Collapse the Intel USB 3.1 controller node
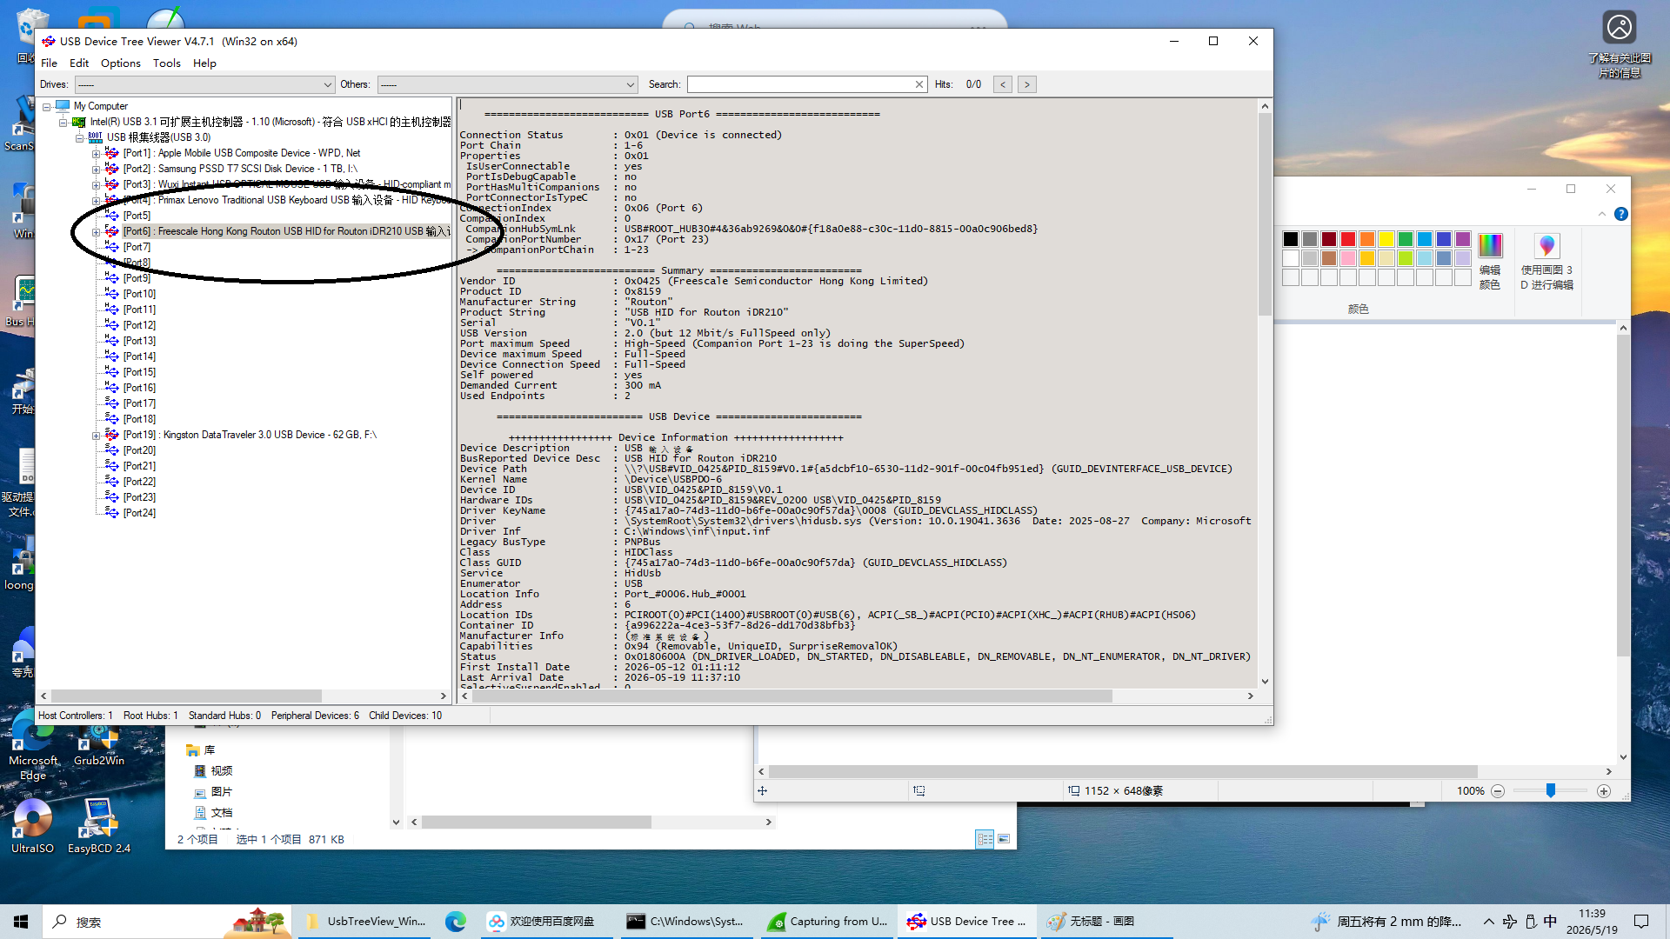1670x939 pixels. click(63, 123)
